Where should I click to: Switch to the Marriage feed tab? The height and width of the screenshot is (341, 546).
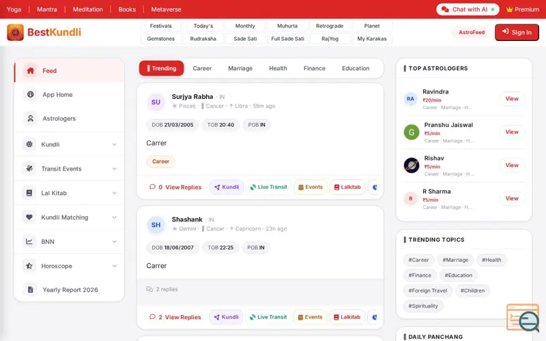click(240, 68)
